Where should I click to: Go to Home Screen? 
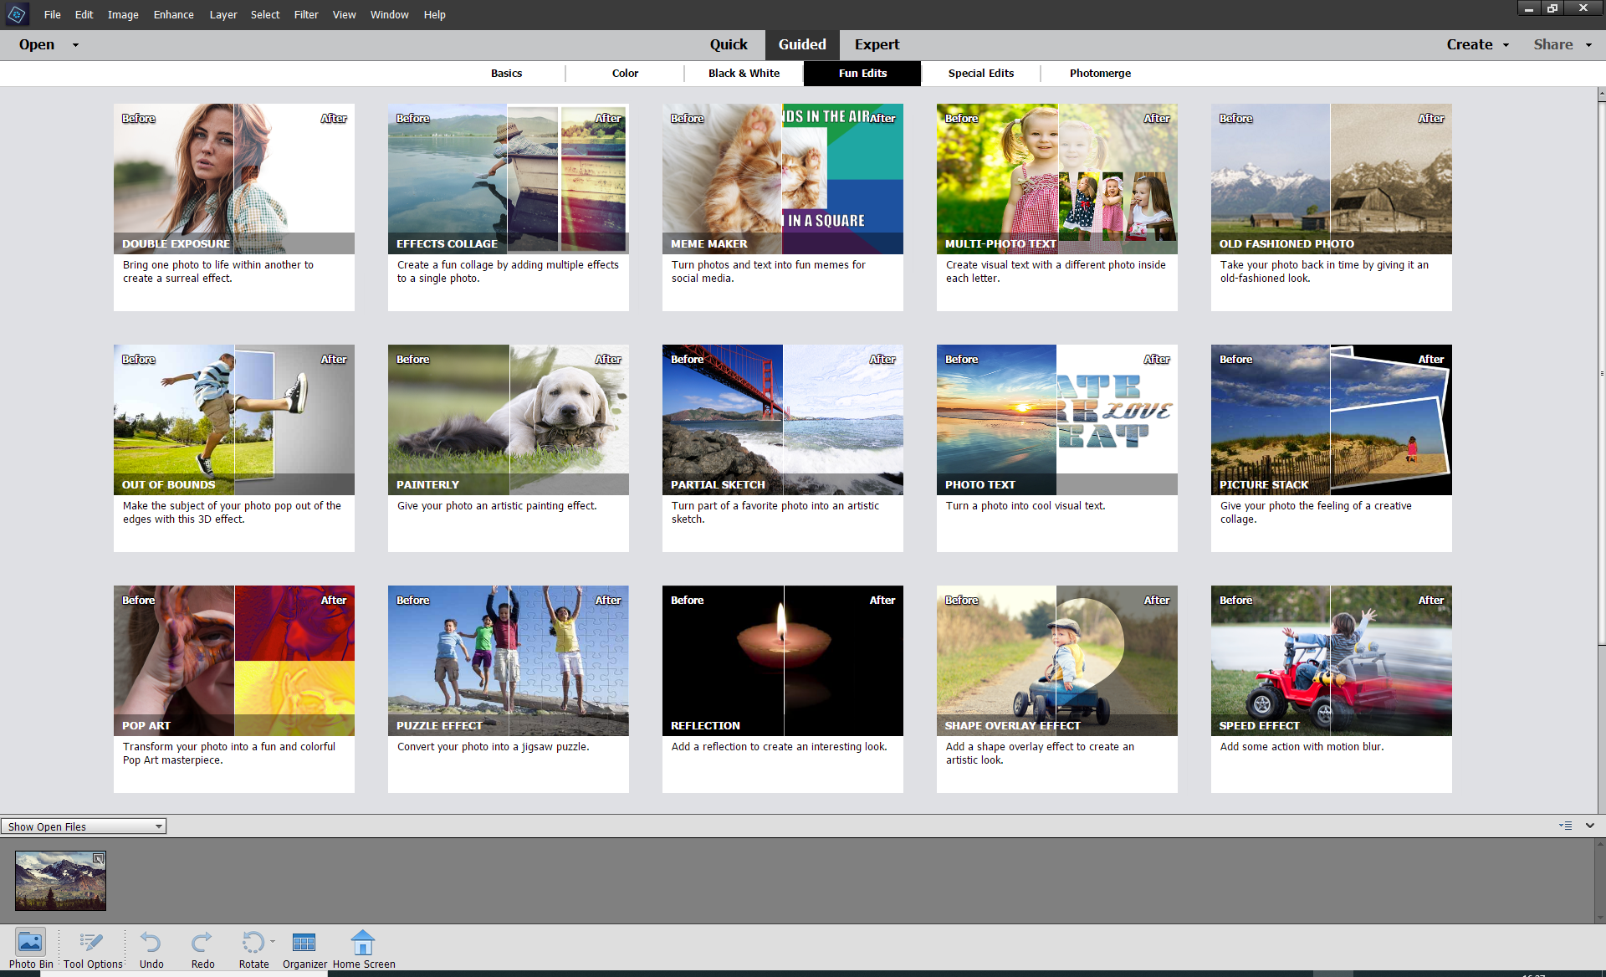(363, 944)
